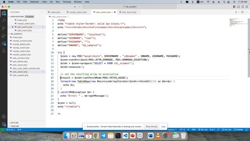Screen dimensions: 250x141
Task: Open macOS Spotlight search icon
Action: click(224, 2)
